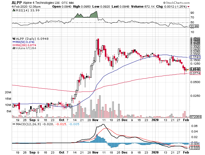Image resolution: width=205 pixels, height=155 pixels.
Task: Click the Chg -0.0012 (-1.25%) value
Action: [171, 6]
